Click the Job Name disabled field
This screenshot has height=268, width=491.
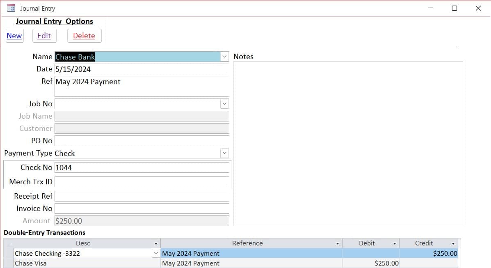point(142,116)
